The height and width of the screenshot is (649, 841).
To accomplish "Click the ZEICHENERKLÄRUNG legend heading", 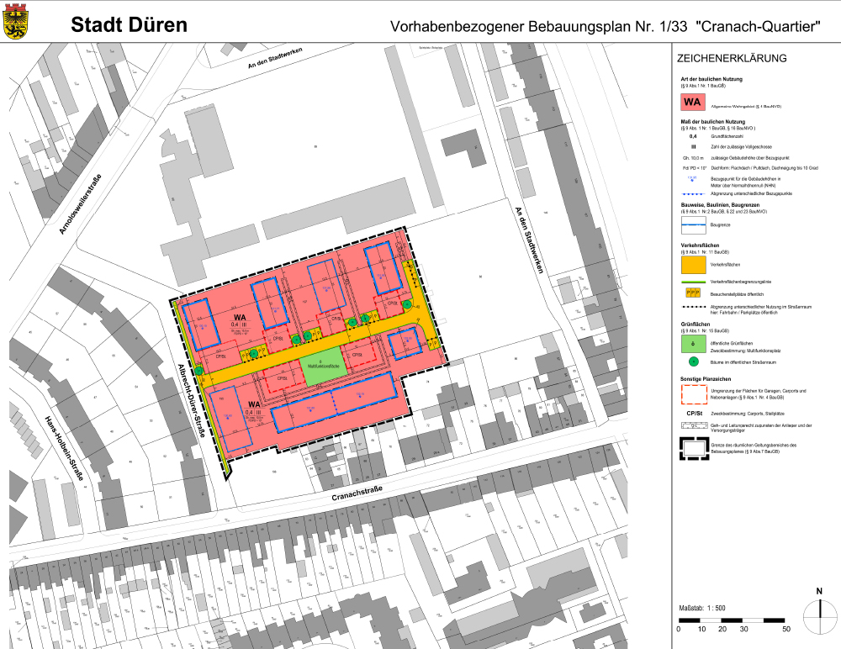I will click(731, 59).
